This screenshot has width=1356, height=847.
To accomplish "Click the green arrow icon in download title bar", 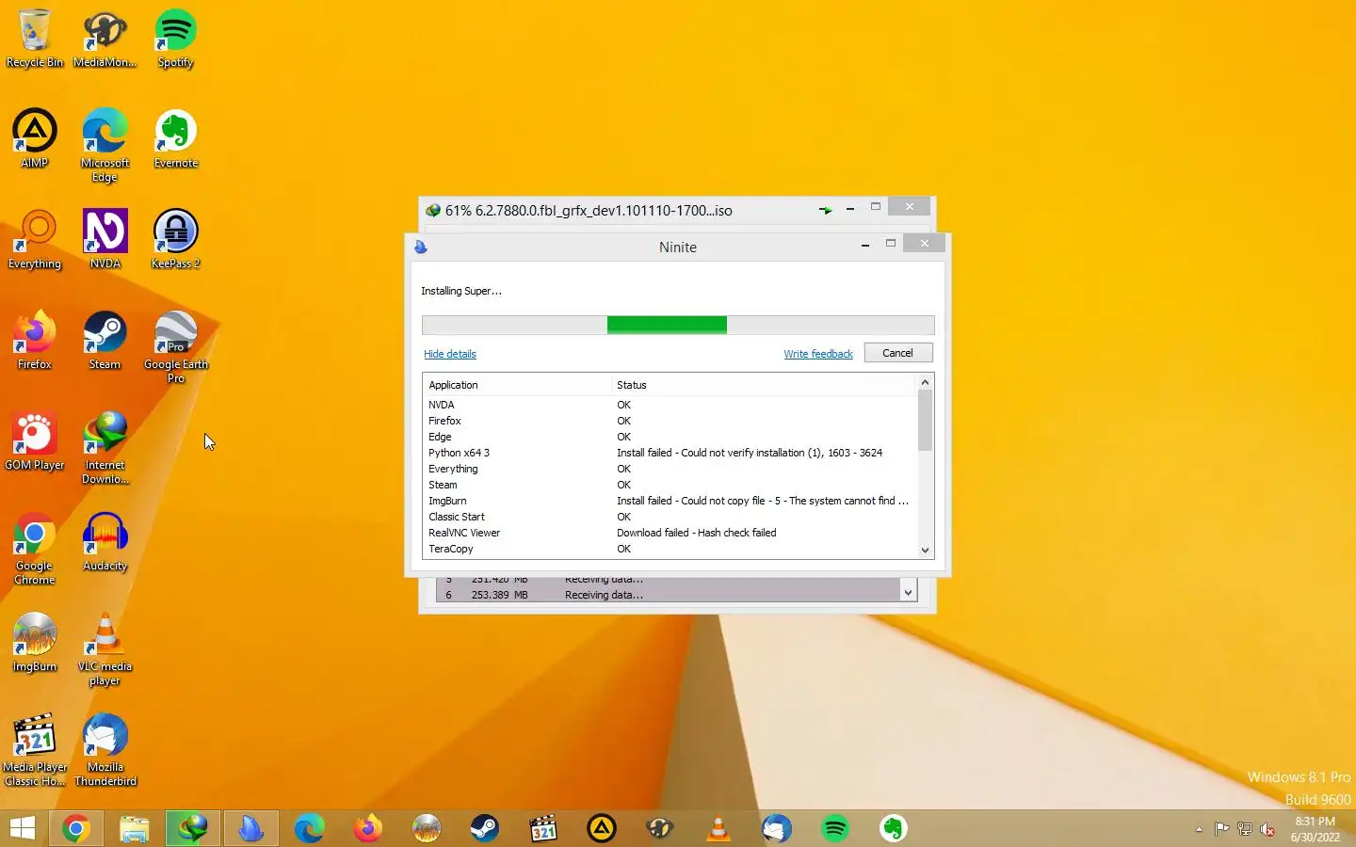I will point(826,210).
